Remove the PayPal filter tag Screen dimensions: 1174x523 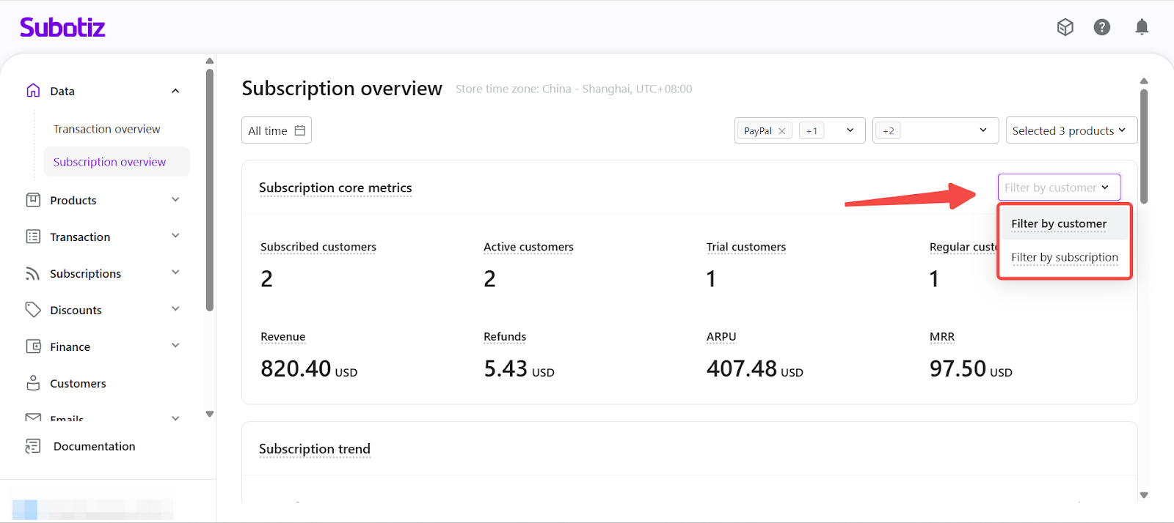[x=781, y=131]
